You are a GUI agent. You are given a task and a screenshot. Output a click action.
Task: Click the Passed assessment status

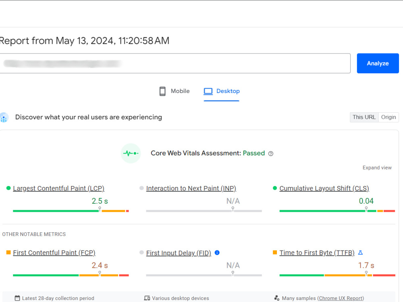(253, 153)
